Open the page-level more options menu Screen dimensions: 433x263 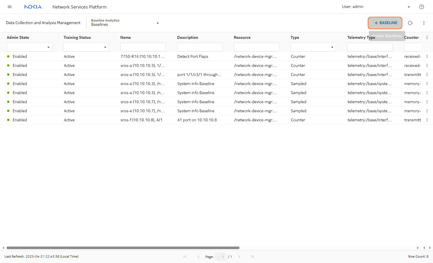[424, 23]
